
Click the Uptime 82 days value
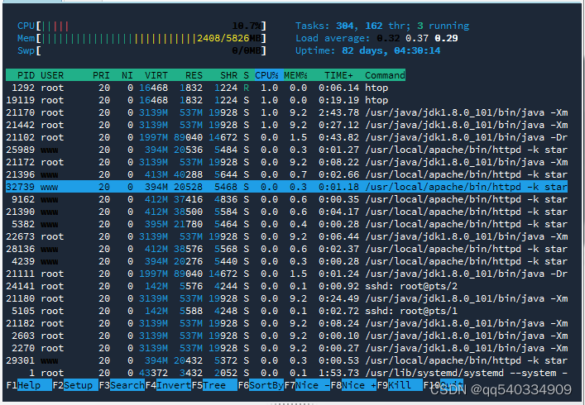tap(391, 50)
